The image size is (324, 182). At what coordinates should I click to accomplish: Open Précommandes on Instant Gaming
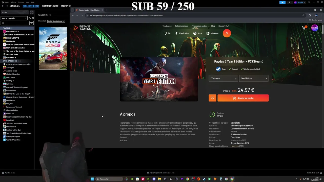pos(181,26)
